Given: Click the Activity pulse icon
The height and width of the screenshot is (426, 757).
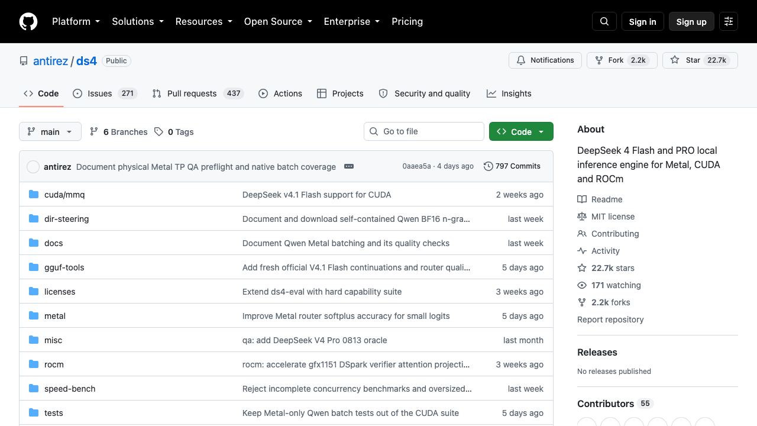Looking at the screenshot, I should point(582,251).
